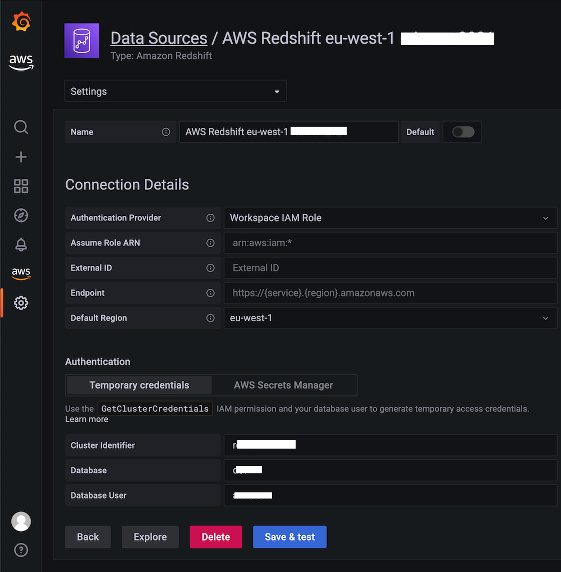561x572 pixels.
Task: Click the Explore button
Action: [x=150, y=537]
